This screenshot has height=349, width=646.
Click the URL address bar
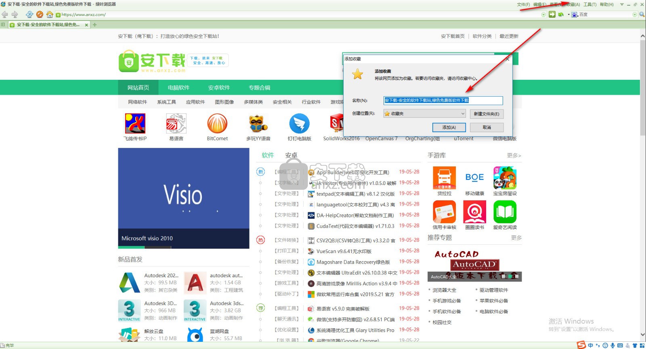coord(300,15)
